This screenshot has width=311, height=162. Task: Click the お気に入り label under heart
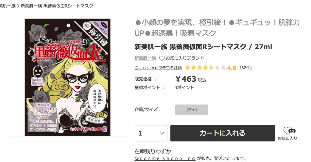[x=287, y=138]
